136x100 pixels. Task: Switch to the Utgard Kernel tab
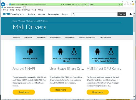pos(70,38)
